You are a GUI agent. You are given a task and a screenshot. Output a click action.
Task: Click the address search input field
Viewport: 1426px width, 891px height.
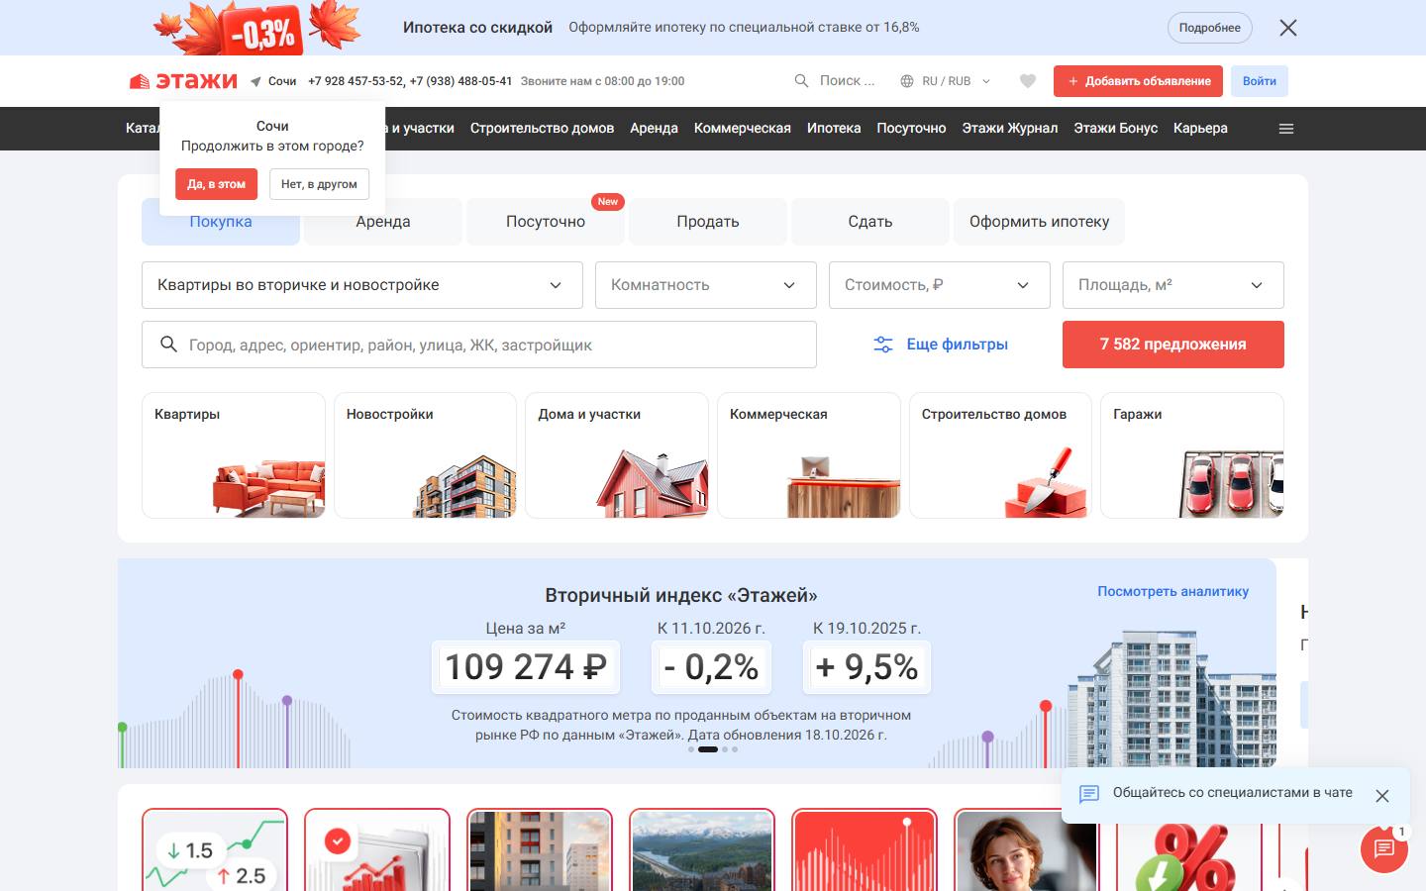[479, 345]
